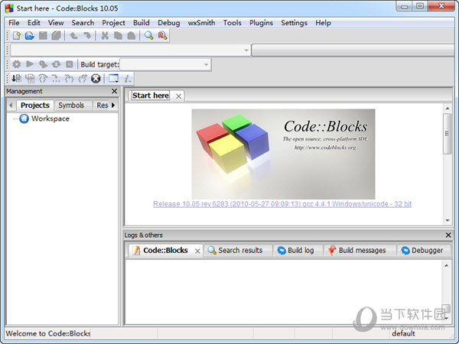Viewport: 459px width, 344px height.
Task: Open the wxSmith menu
Action: coord(201,23)
